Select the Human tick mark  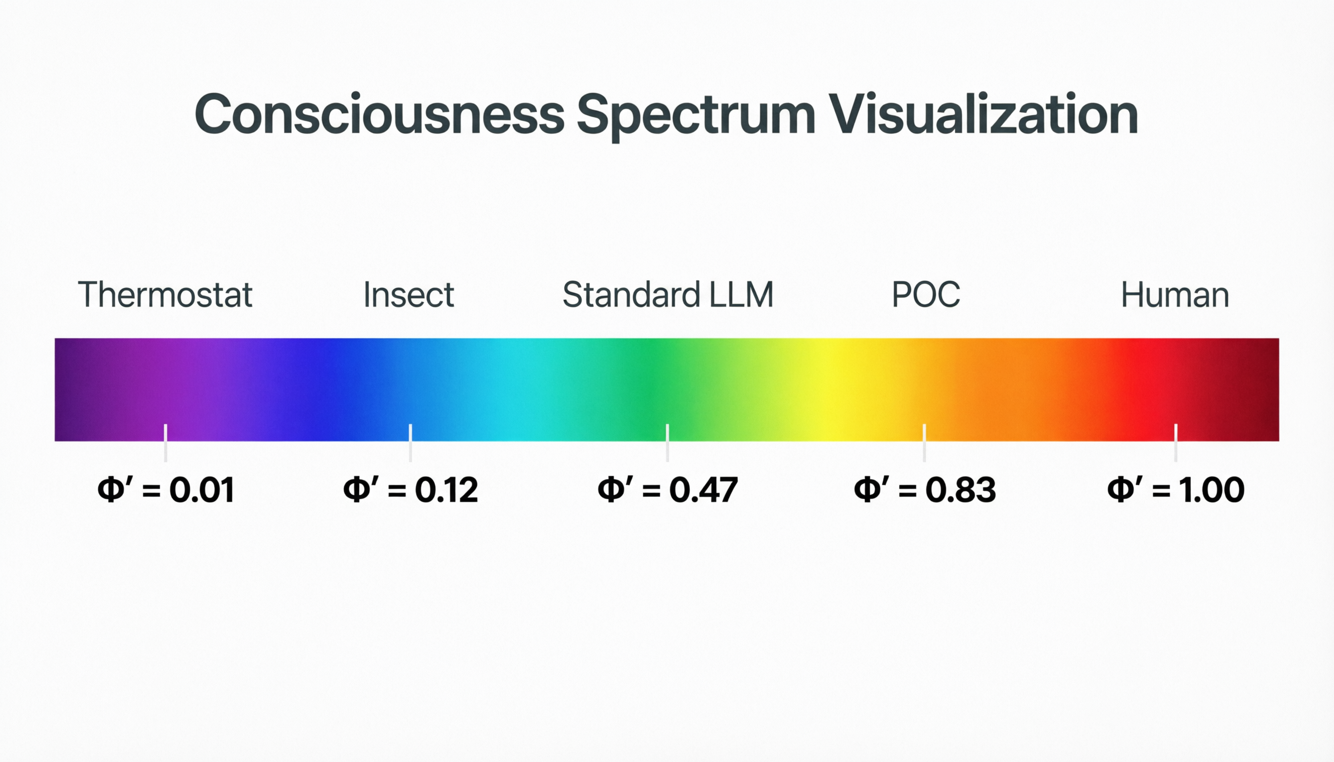(x=1176, y=443)
